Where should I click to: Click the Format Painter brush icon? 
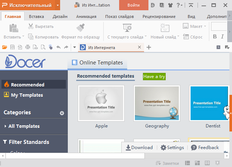click(81, 27)
